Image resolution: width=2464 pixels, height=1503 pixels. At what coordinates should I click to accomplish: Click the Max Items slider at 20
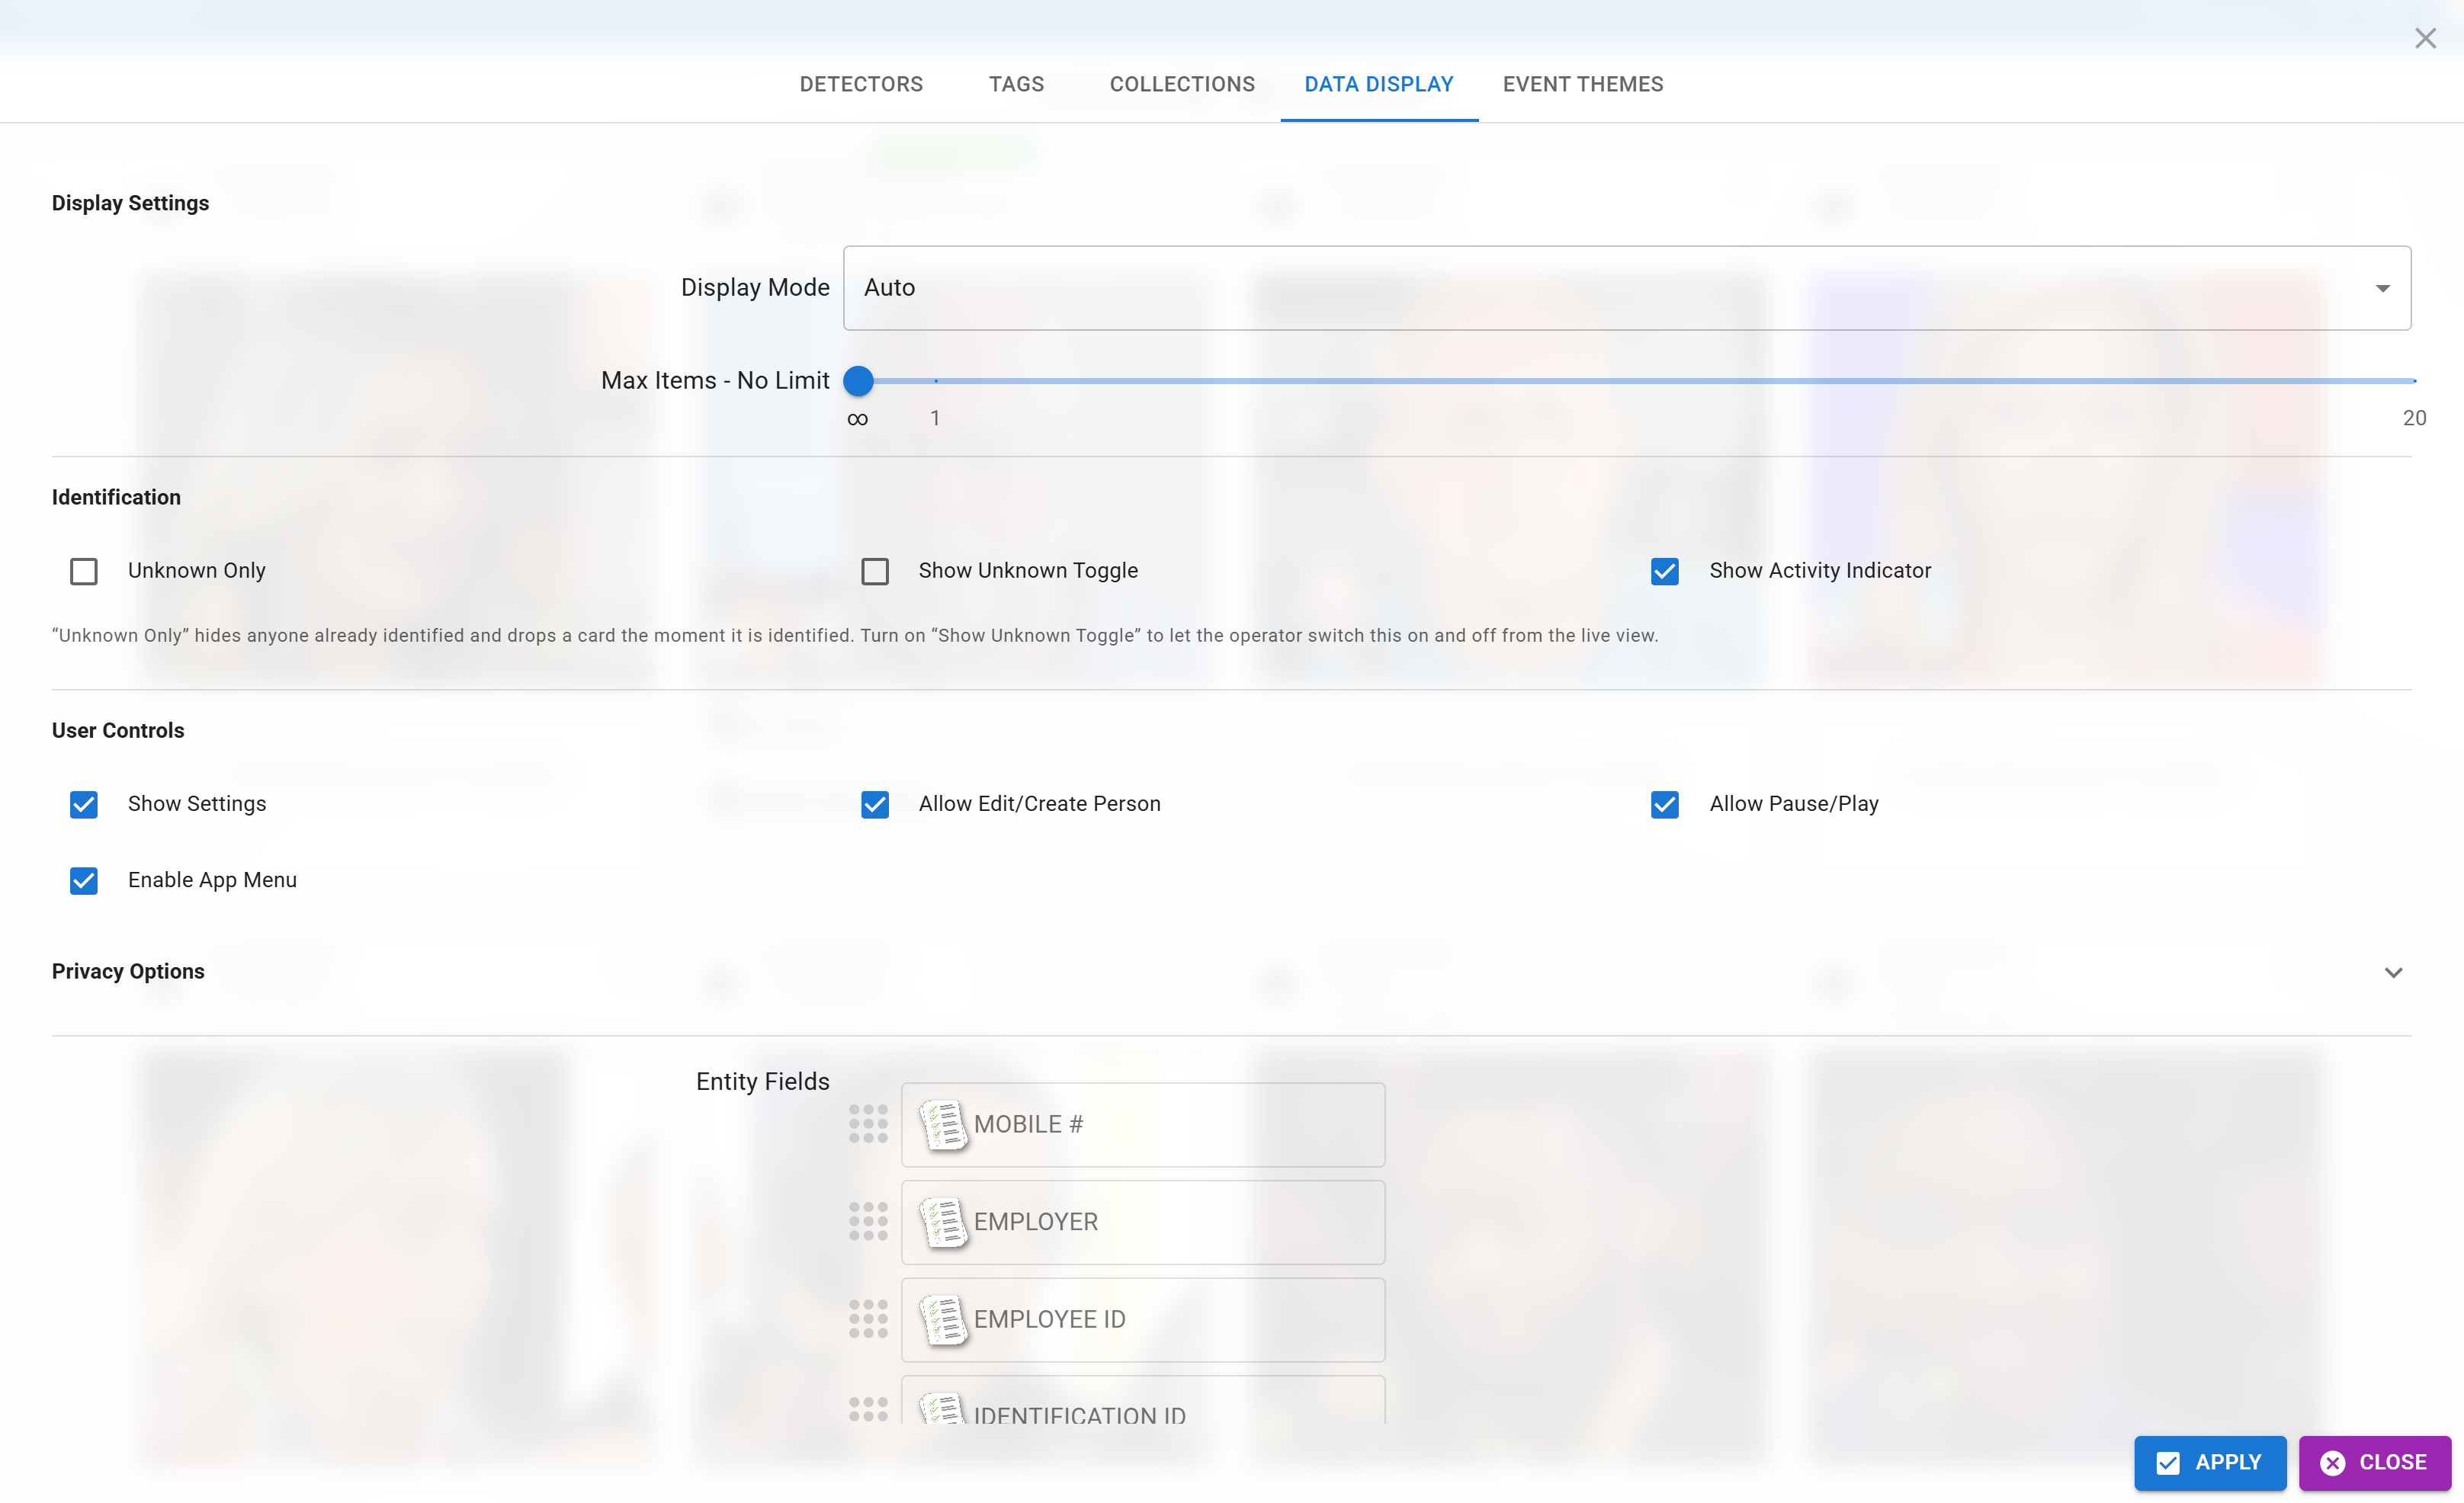(x=2414, y=380)
